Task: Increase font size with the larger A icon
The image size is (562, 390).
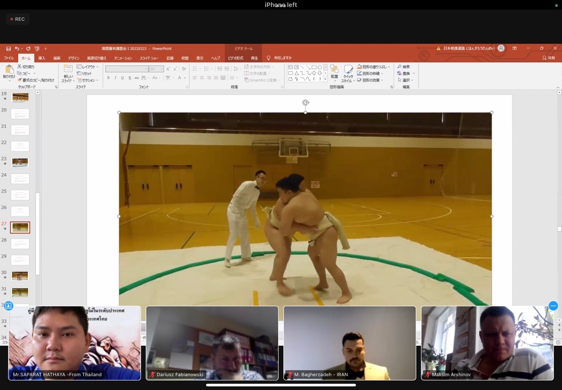Action: click(168, 69)
